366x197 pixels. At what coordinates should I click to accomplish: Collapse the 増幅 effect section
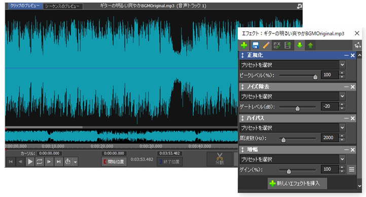[346, 150]
